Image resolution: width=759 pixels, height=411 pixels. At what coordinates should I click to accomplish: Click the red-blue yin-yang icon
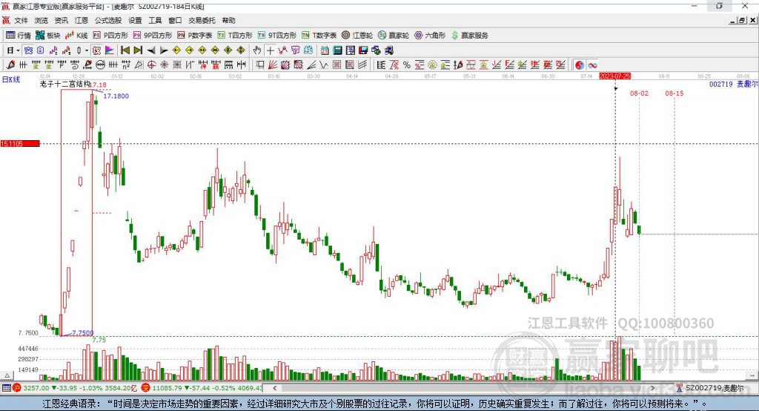[580, 65]
